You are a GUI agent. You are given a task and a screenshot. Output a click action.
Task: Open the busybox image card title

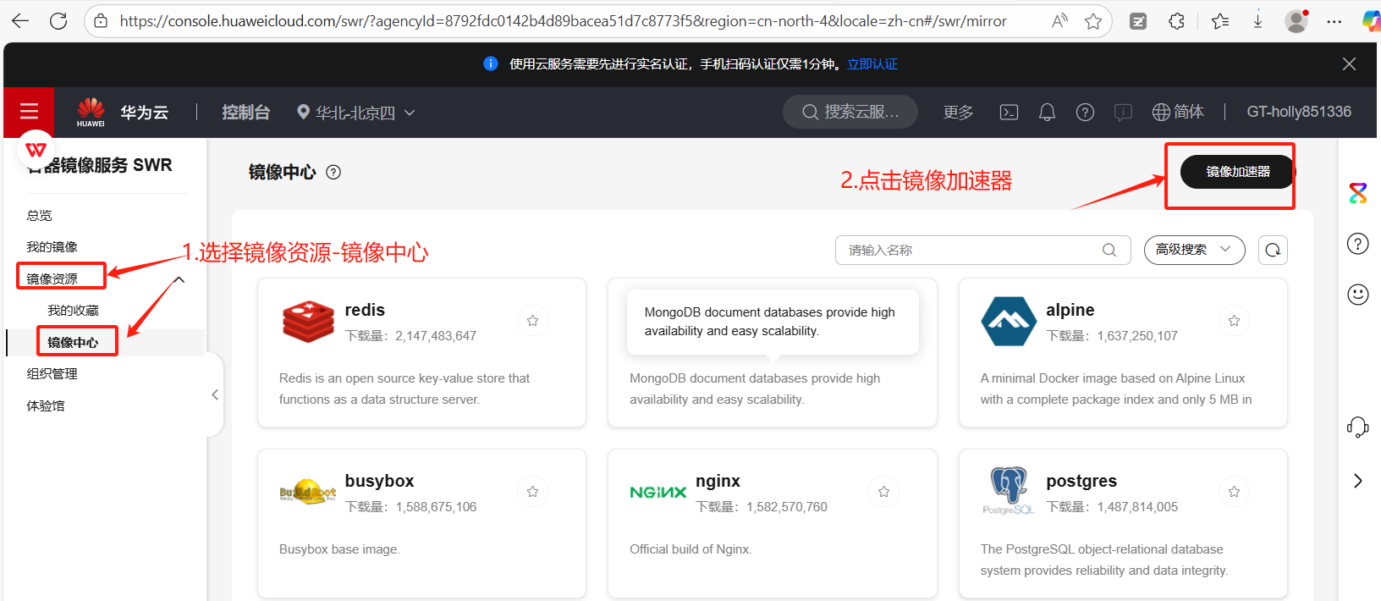click(x=379, y=481)
